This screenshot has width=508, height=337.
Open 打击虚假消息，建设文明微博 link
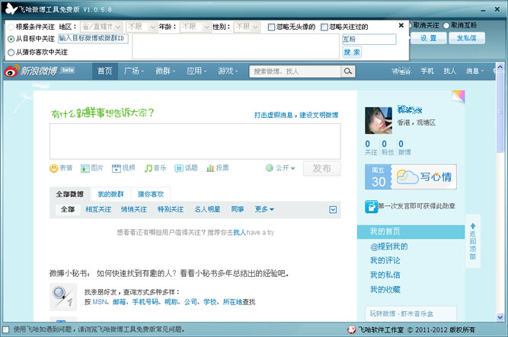click(x=296, y=115)
